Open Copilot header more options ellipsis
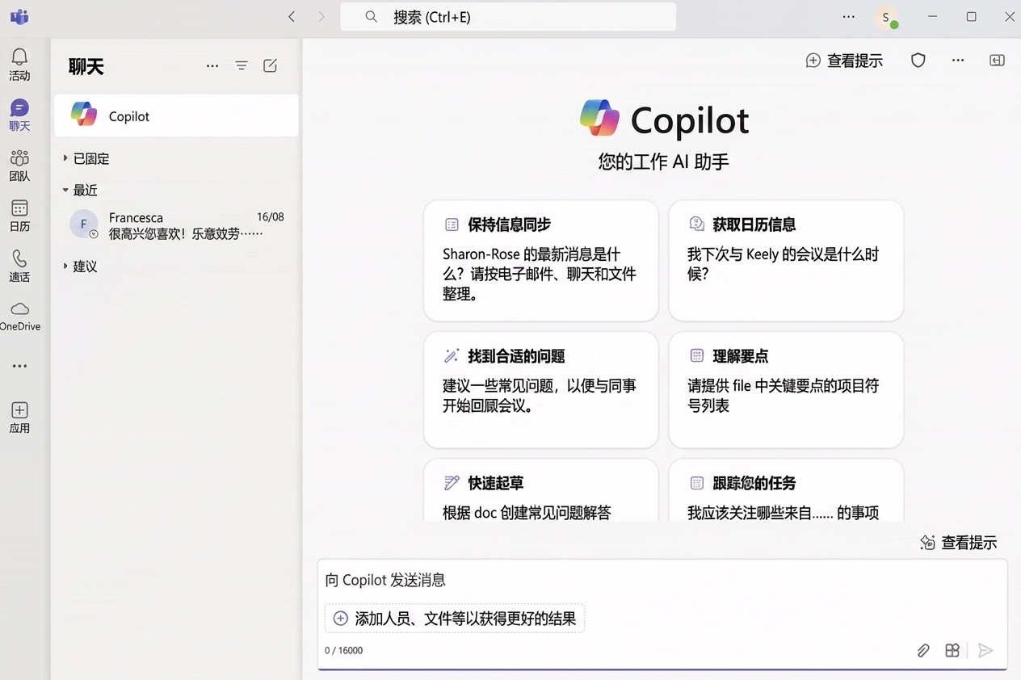 [x=958, y=61]
